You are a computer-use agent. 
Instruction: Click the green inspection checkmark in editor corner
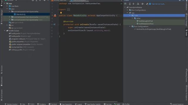[x=121, y=4]
